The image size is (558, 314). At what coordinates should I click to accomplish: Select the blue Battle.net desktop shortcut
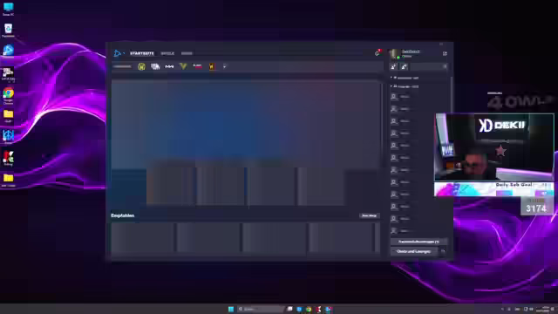[x=8, y=51]
